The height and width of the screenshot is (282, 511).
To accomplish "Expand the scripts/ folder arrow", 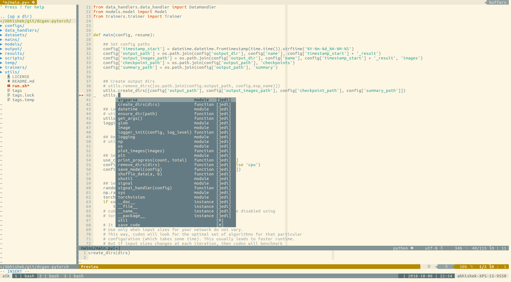I will click(1, 58).
